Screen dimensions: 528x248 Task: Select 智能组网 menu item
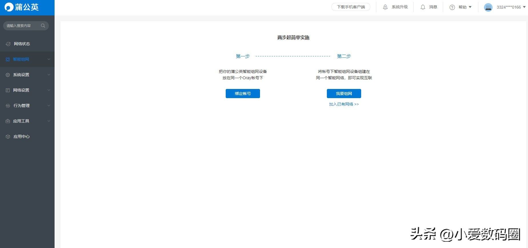click(27, 59)
